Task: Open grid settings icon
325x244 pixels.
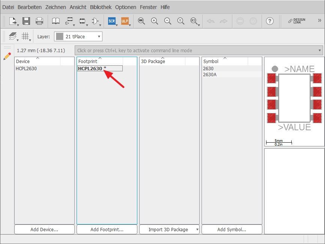Action: (x=25, y=36)
